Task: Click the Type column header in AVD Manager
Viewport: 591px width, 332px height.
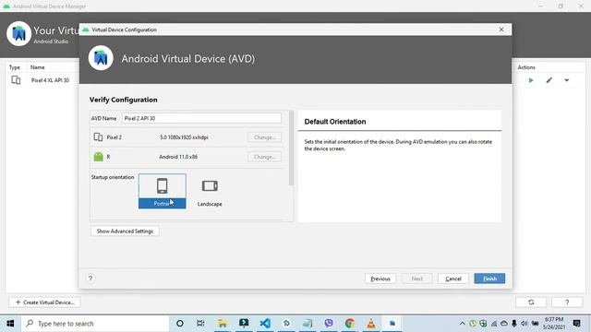Action: (x=15, y=67)
